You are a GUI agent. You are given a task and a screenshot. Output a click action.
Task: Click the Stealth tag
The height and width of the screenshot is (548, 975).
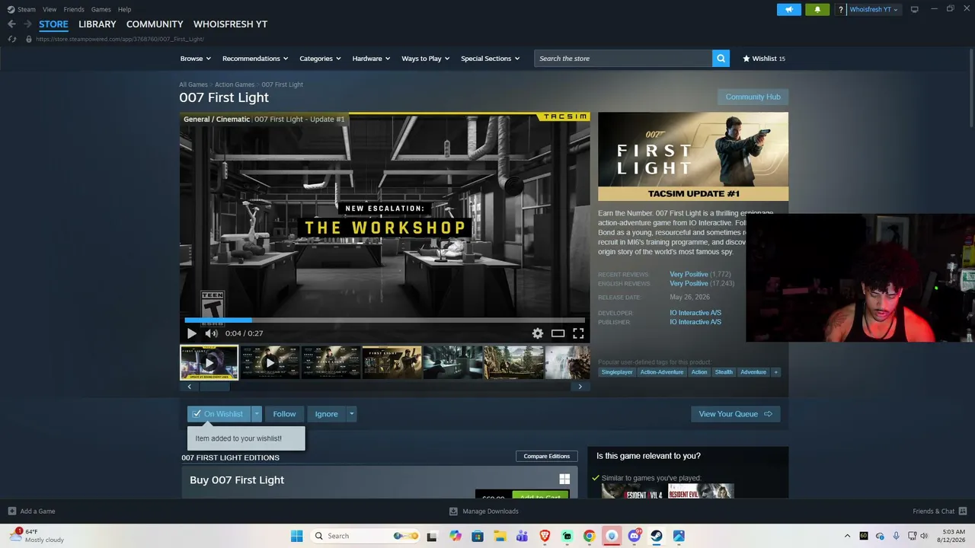724,372
